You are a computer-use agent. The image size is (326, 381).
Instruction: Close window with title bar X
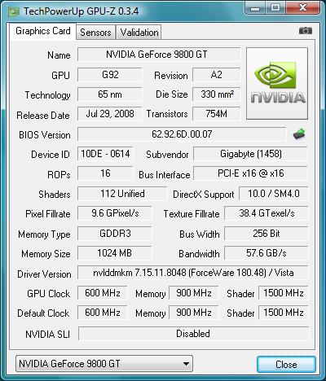coord(302,8)
